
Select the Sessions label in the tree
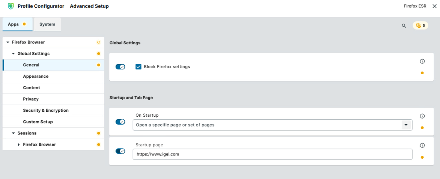pyautogui.click(x=27, y=133)
